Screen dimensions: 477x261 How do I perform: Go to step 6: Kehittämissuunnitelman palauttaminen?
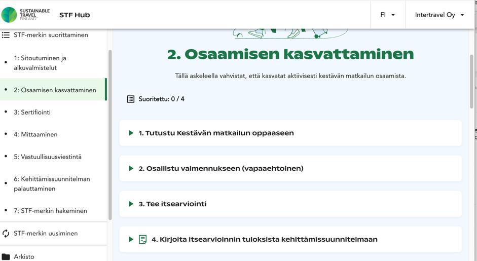pos(52,184)
